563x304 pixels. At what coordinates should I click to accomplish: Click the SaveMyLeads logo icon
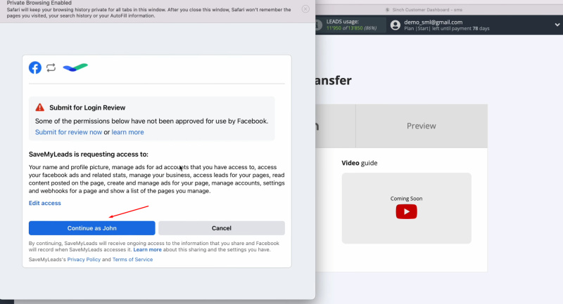75,67
